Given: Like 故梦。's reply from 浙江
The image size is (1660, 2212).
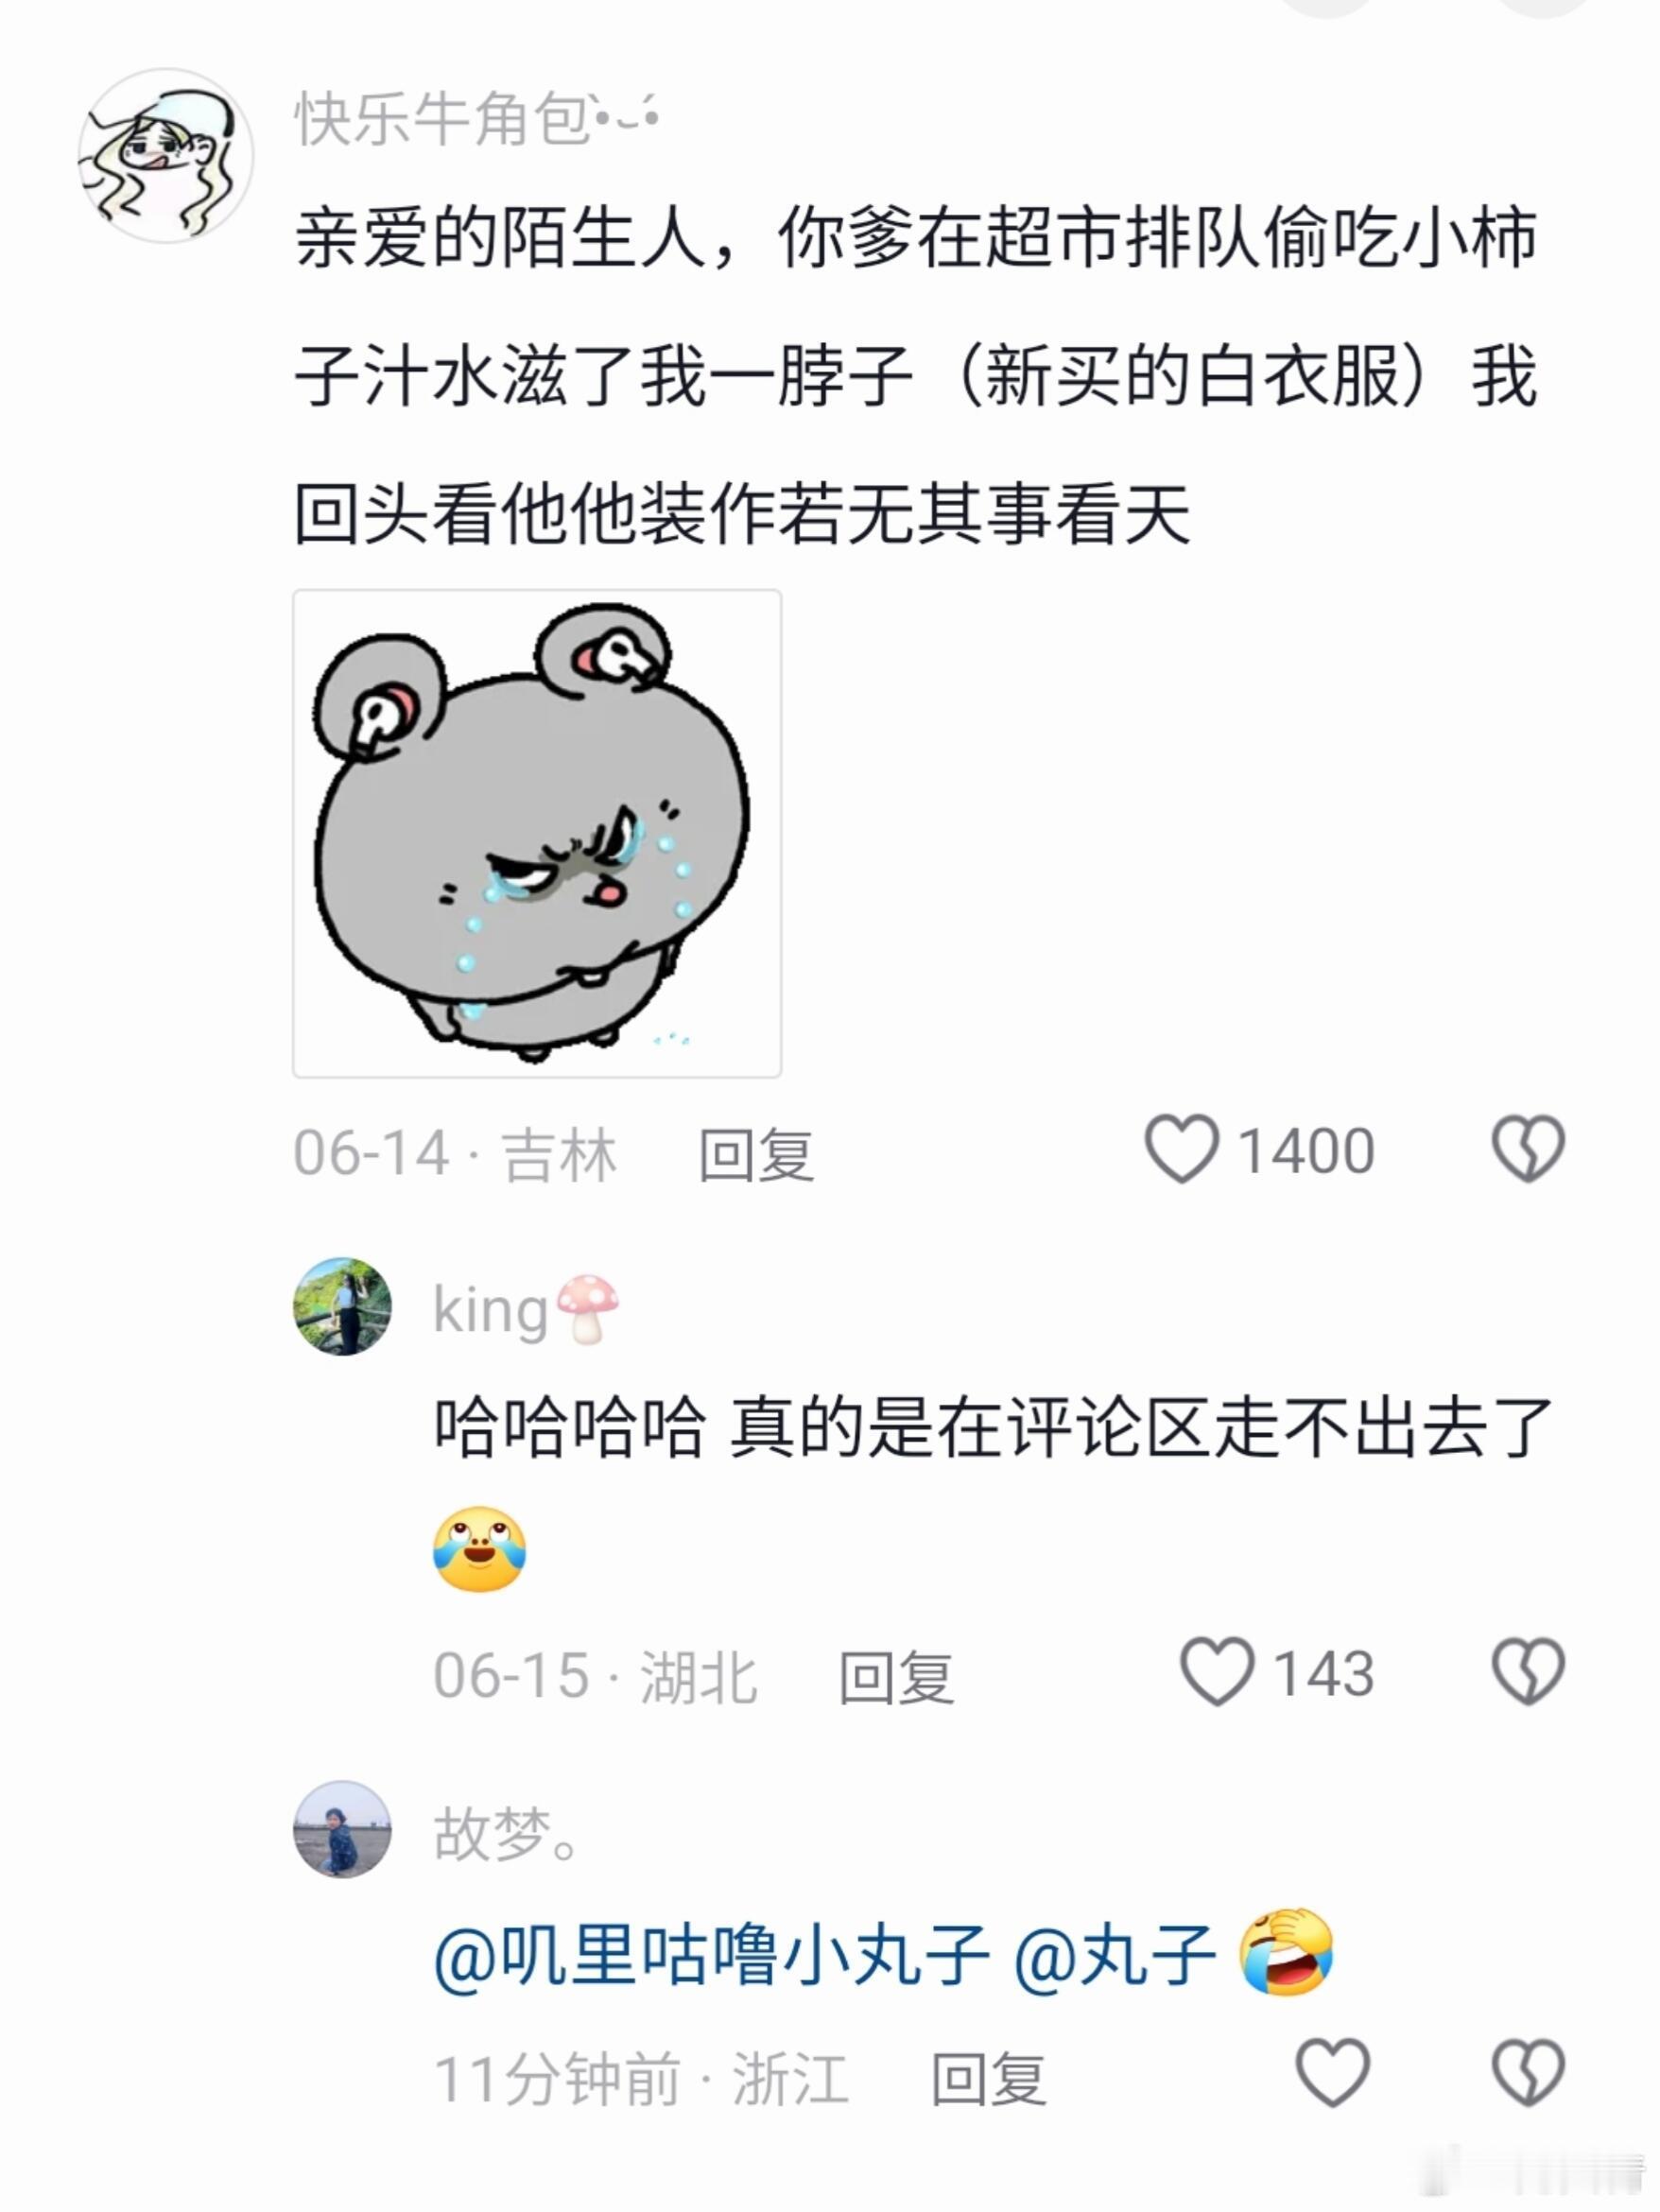Looking at the screenshot, I should (1333, 2073).
